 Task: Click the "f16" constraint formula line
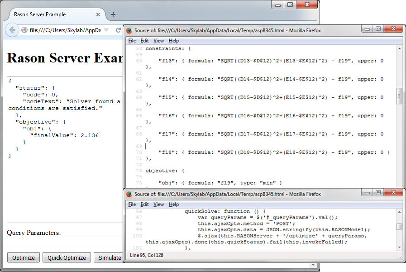[x=271, y=116]
